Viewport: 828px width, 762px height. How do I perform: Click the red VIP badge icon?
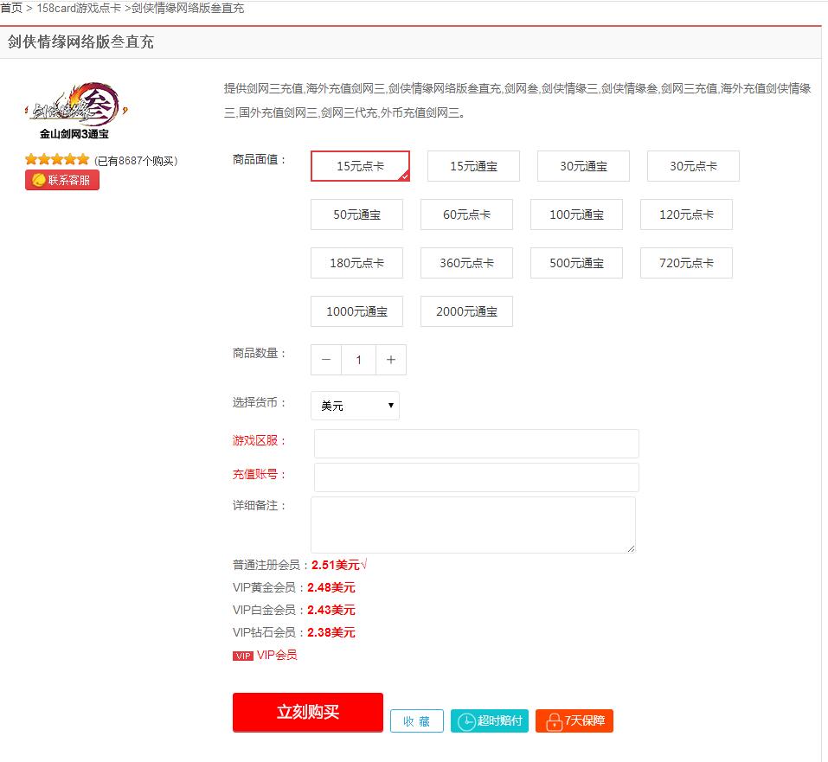point(243,656)
